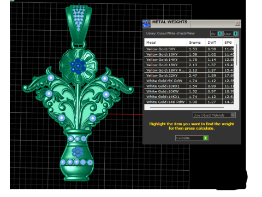The height and width of the screenshot is (197, 262).
Task: Click the 1.59 DWT value for 22KY
Action: tap(212, 76)
